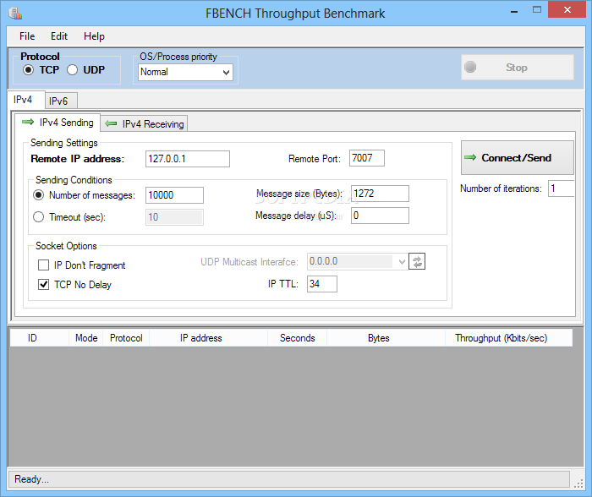Click the window resize grip icon
592x497 pixels.
click(578, 484)
